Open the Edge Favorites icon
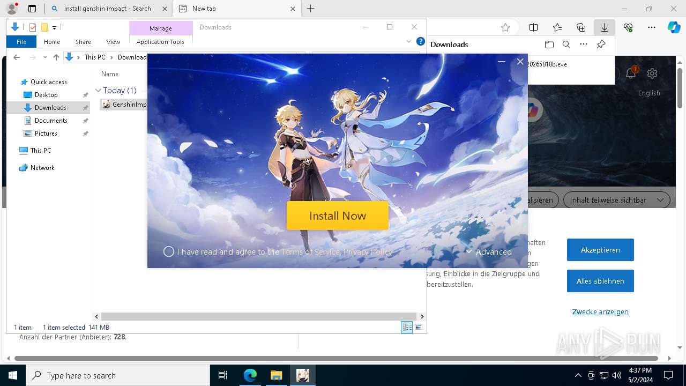The width and height of the screenshot is (686, 386). pyautogui.click(x=557, y=27)
